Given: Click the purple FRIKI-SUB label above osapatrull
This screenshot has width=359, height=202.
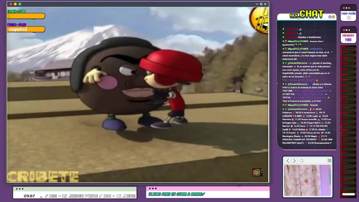Looking at the screenshot, I should click(x=17, y=25).
